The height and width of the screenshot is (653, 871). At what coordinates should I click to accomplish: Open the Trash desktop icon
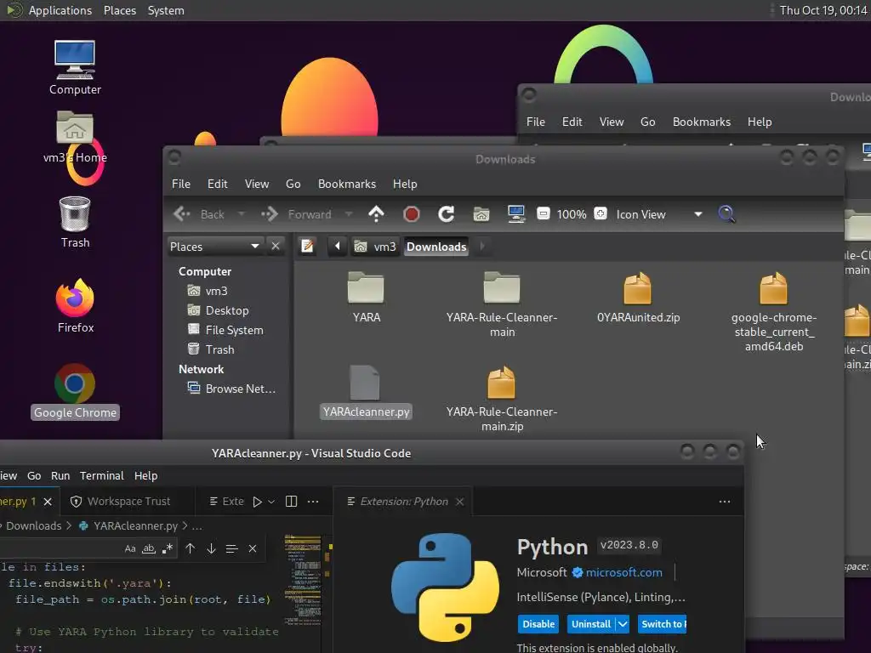75,222
